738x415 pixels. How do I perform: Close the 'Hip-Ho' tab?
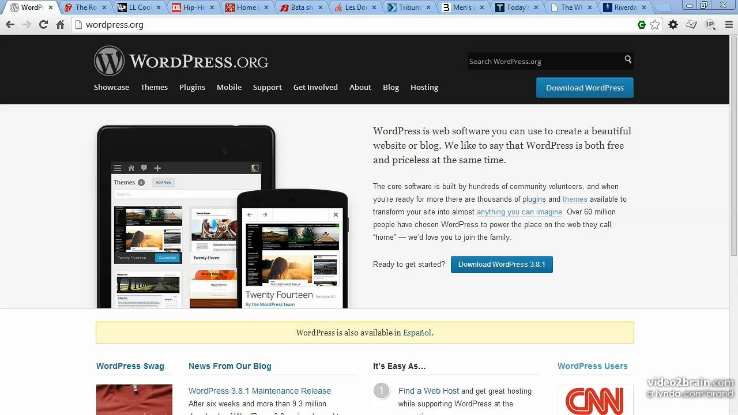pos(213,7)
